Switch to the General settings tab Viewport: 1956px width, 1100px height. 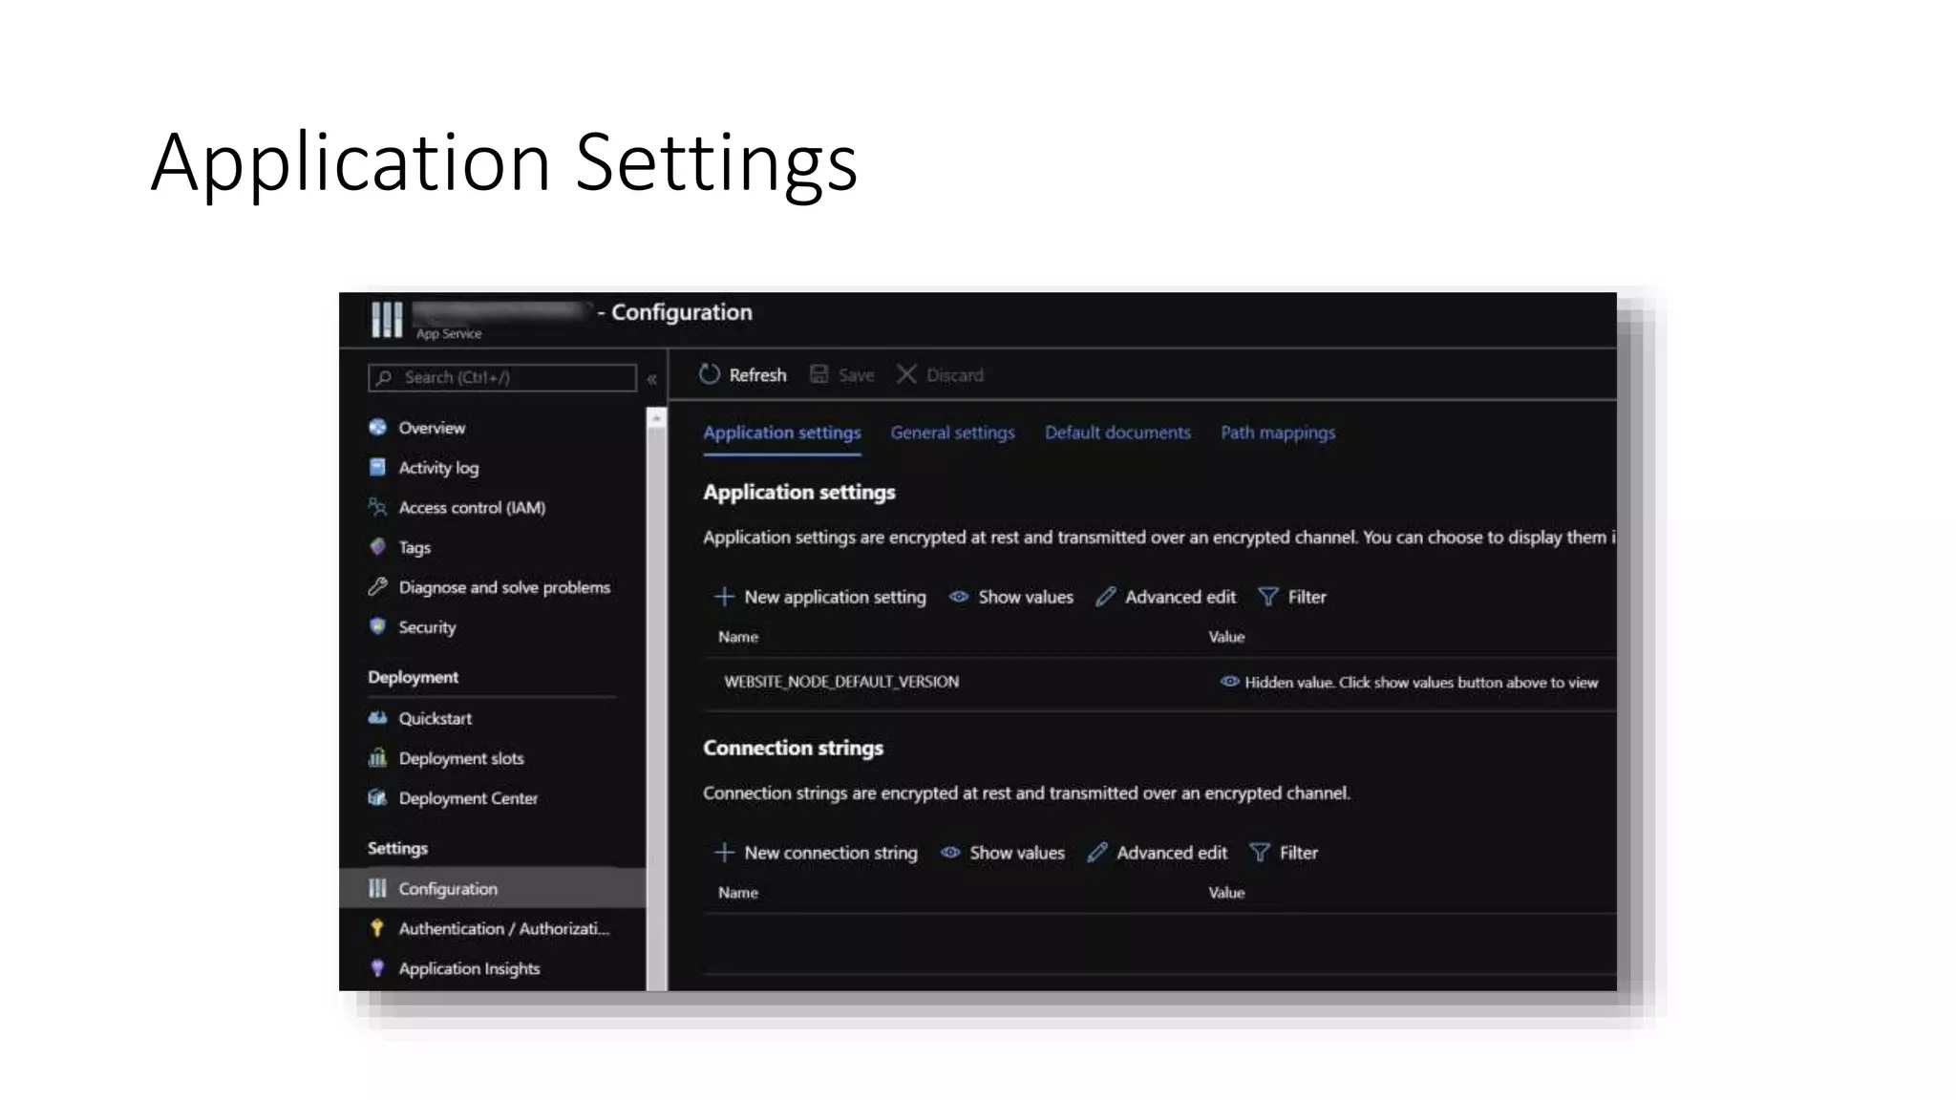[952, 433]
